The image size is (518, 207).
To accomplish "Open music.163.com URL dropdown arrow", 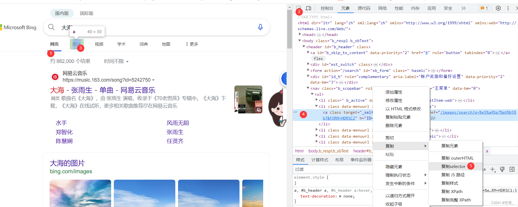I will 153,80.
